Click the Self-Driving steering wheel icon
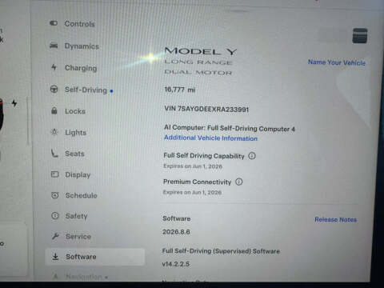The height and width of the screenshot is (288, 384). pos(54,89)
